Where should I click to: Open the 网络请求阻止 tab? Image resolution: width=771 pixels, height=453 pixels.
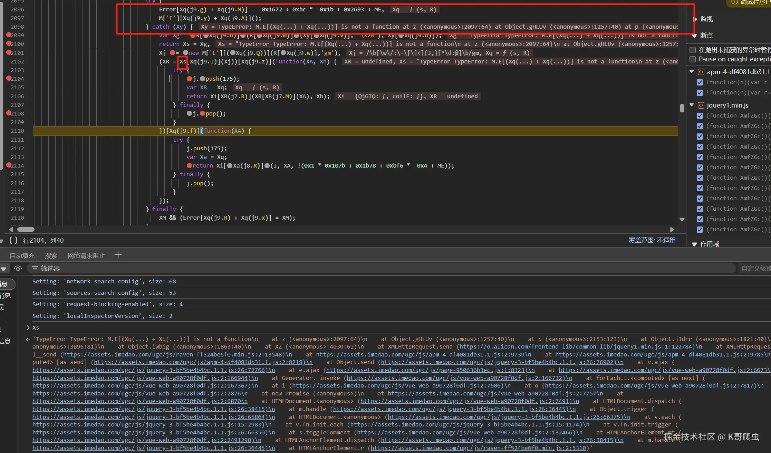86,255
